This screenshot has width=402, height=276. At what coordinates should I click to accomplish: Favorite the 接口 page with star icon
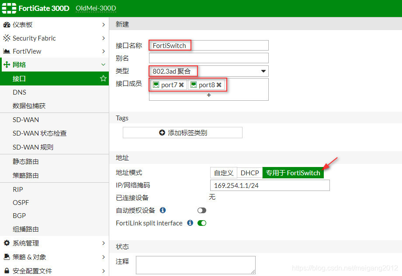pyautogui.click(x=103, y=78)
